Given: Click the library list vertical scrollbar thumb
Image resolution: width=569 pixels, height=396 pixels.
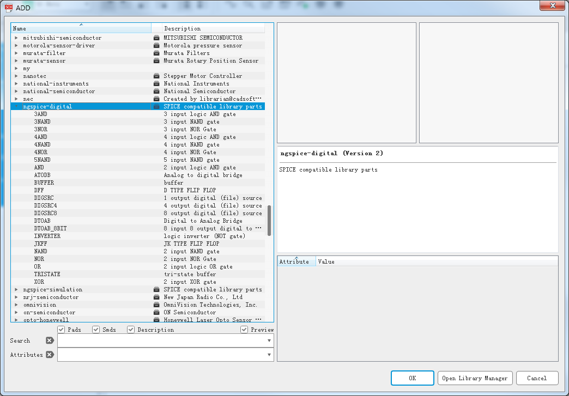Looking at the screenshot, I should pyautogui.click(x=269, y=220).
